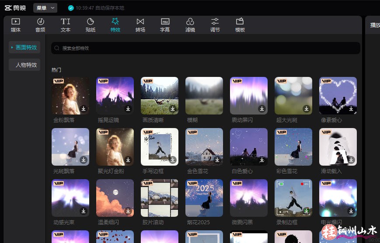Open the 字幕 subtitles panel
This screenshot has width=380, height=243.
165,25
